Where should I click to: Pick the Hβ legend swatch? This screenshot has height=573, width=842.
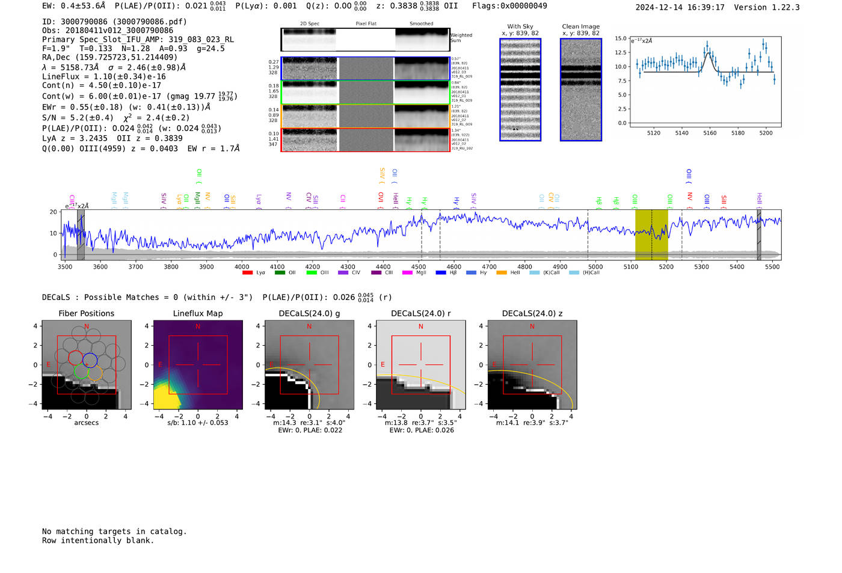pyautogui.click(x=441, y=273)
